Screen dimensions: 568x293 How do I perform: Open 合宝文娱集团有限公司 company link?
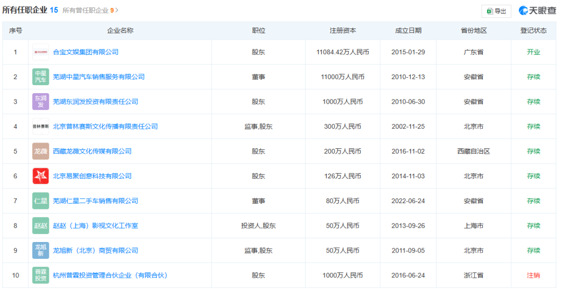pyautogui.click(x=86, y=52)
